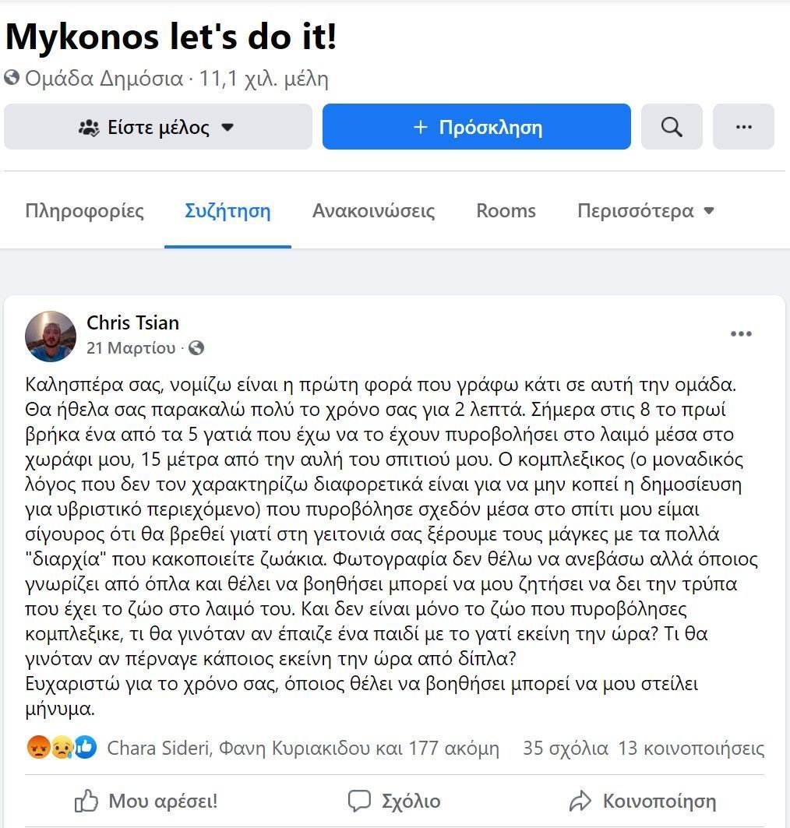Select the Rooms tab
The height and width of the screenshot is (828, 790).
coord(506,210)
